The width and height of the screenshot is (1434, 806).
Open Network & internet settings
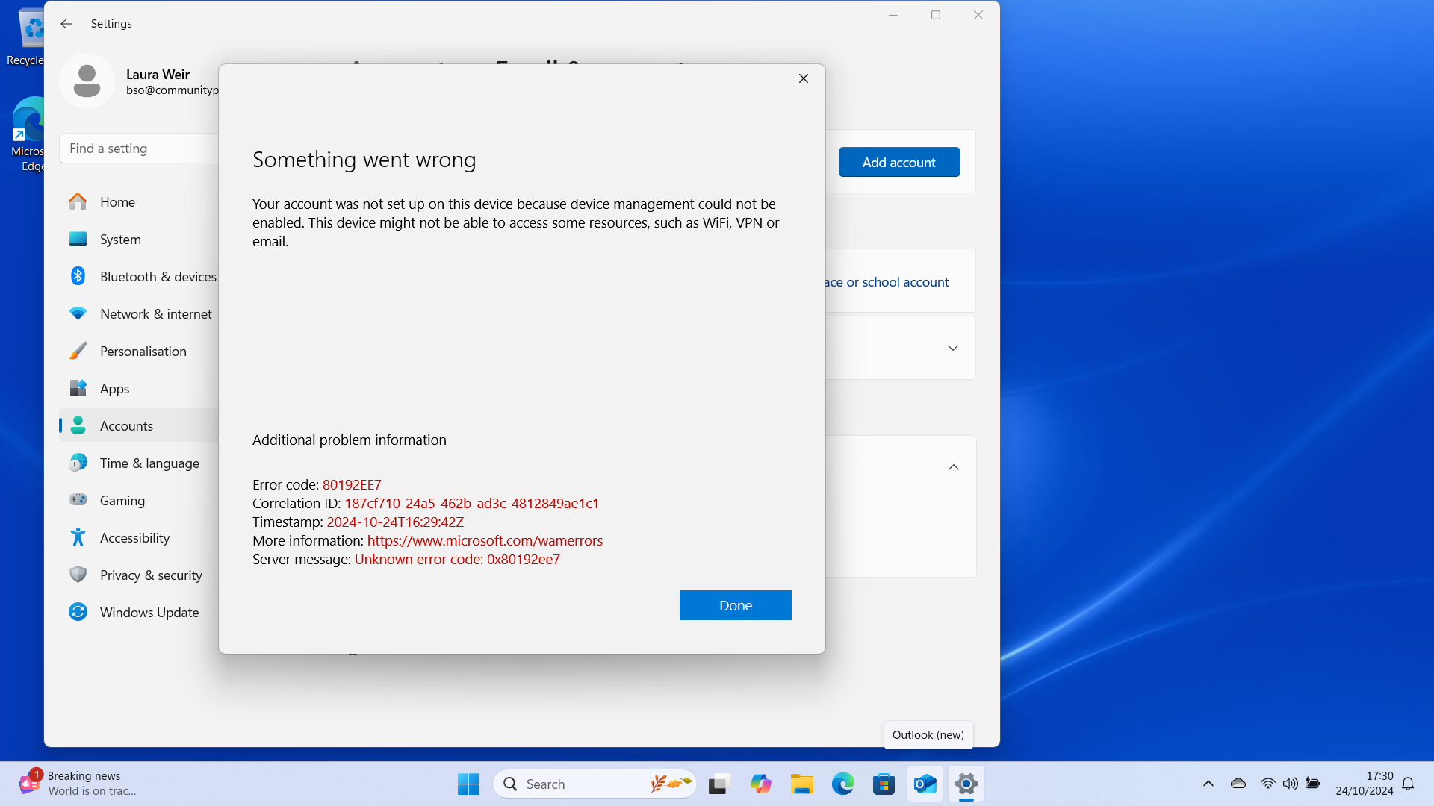[139, 314]
